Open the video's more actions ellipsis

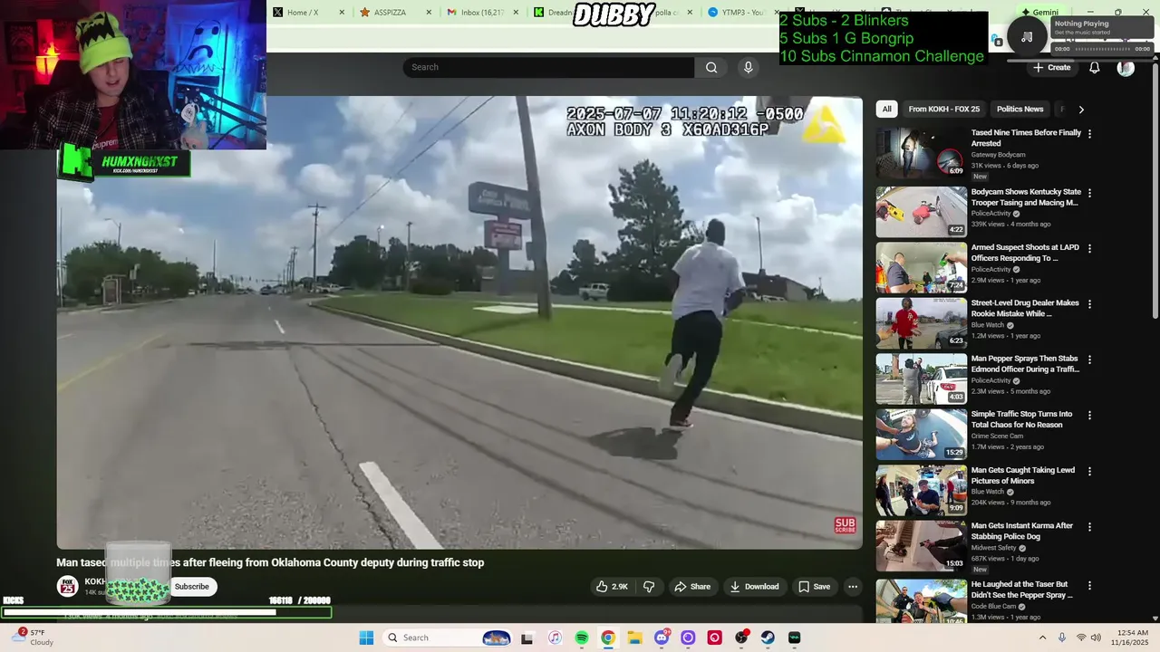[853, 587]
